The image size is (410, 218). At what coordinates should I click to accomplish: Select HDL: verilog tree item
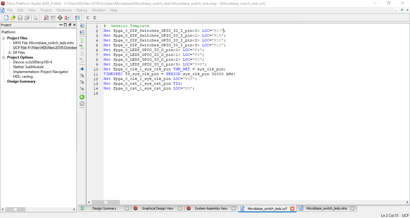click(x=23, y=77)
